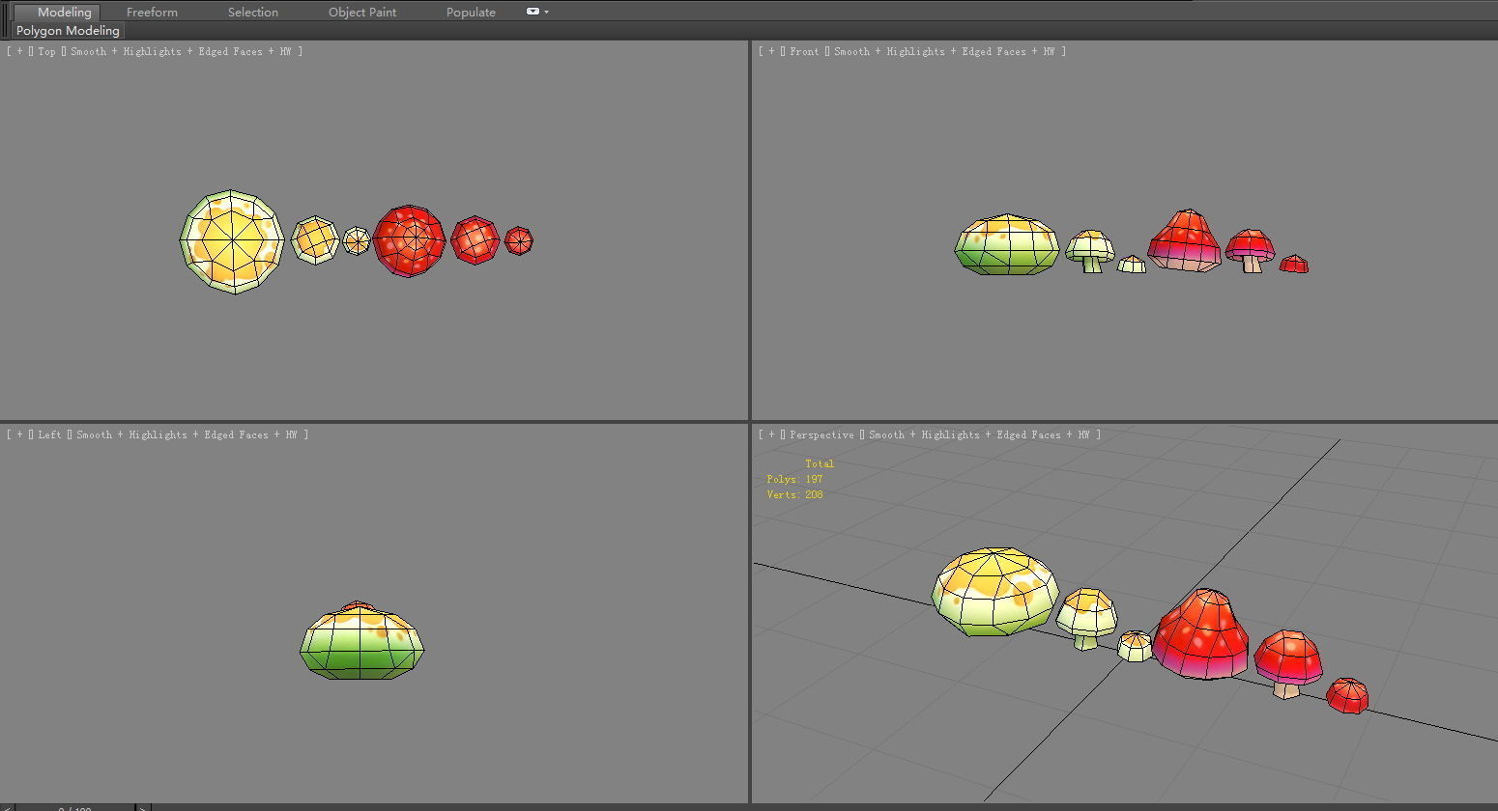Open ribbon minimize options dropdown arrow

pyautogui.click(x=547, y=12)
